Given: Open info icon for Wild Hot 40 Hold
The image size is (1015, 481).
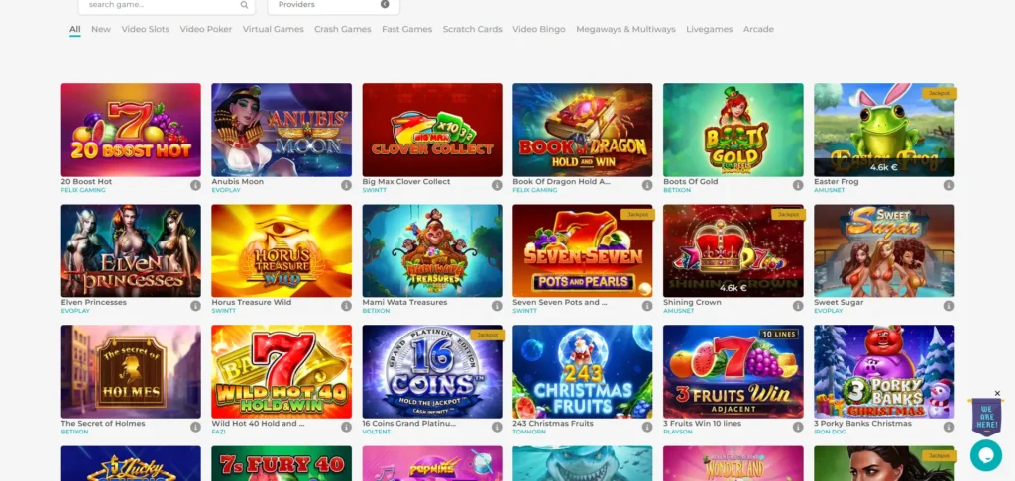Looking at the screenshot, I should [346, 427].
